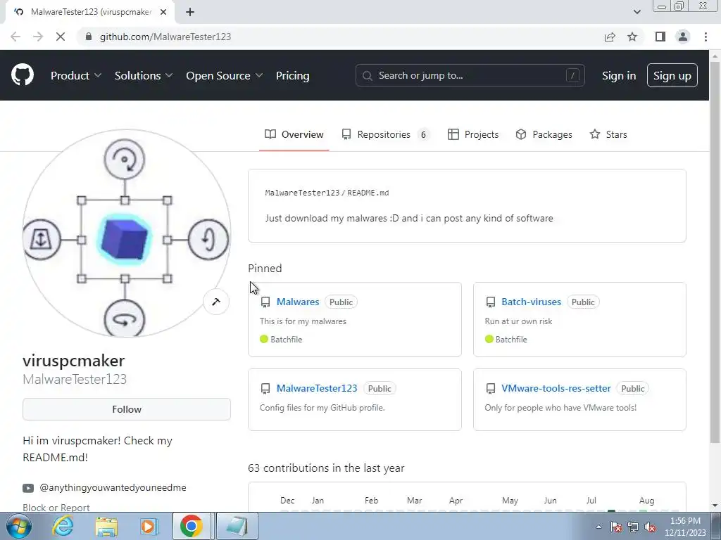Close the MalwareTester123 browser tab

pyautogui.click(x=163, y=12)
